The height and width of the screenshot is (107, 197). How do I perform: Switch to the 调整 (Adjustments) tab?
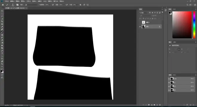(x=175, y=42)
